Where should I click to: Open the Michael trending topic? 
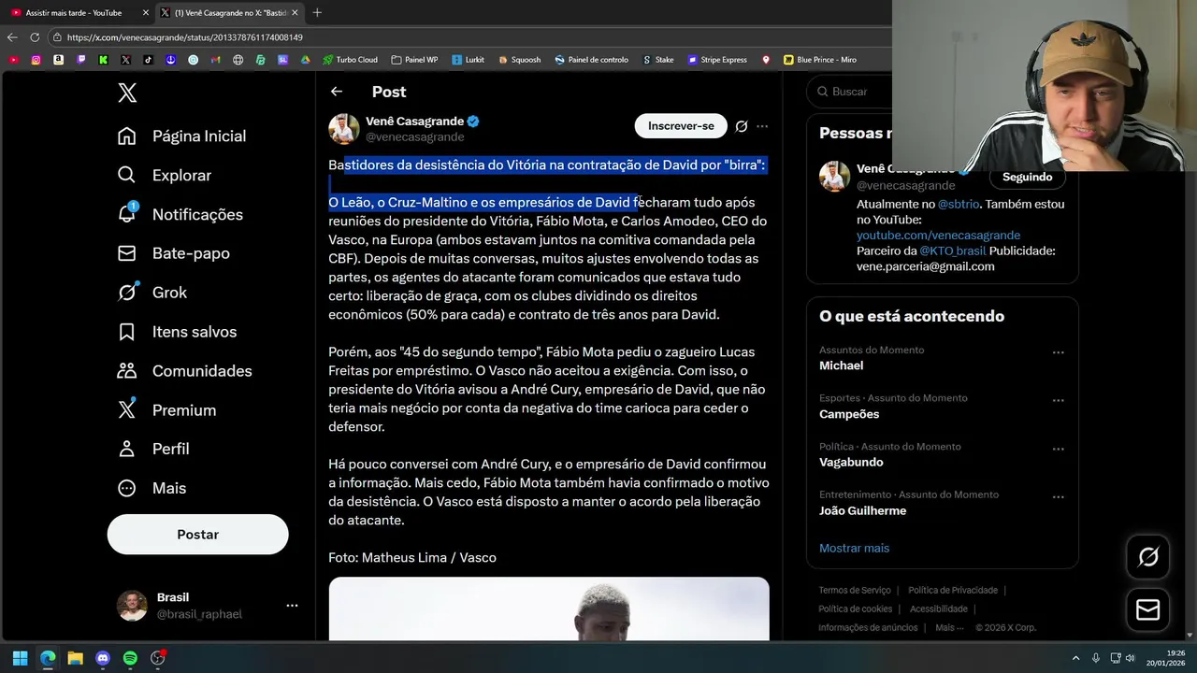pos(841,365)
